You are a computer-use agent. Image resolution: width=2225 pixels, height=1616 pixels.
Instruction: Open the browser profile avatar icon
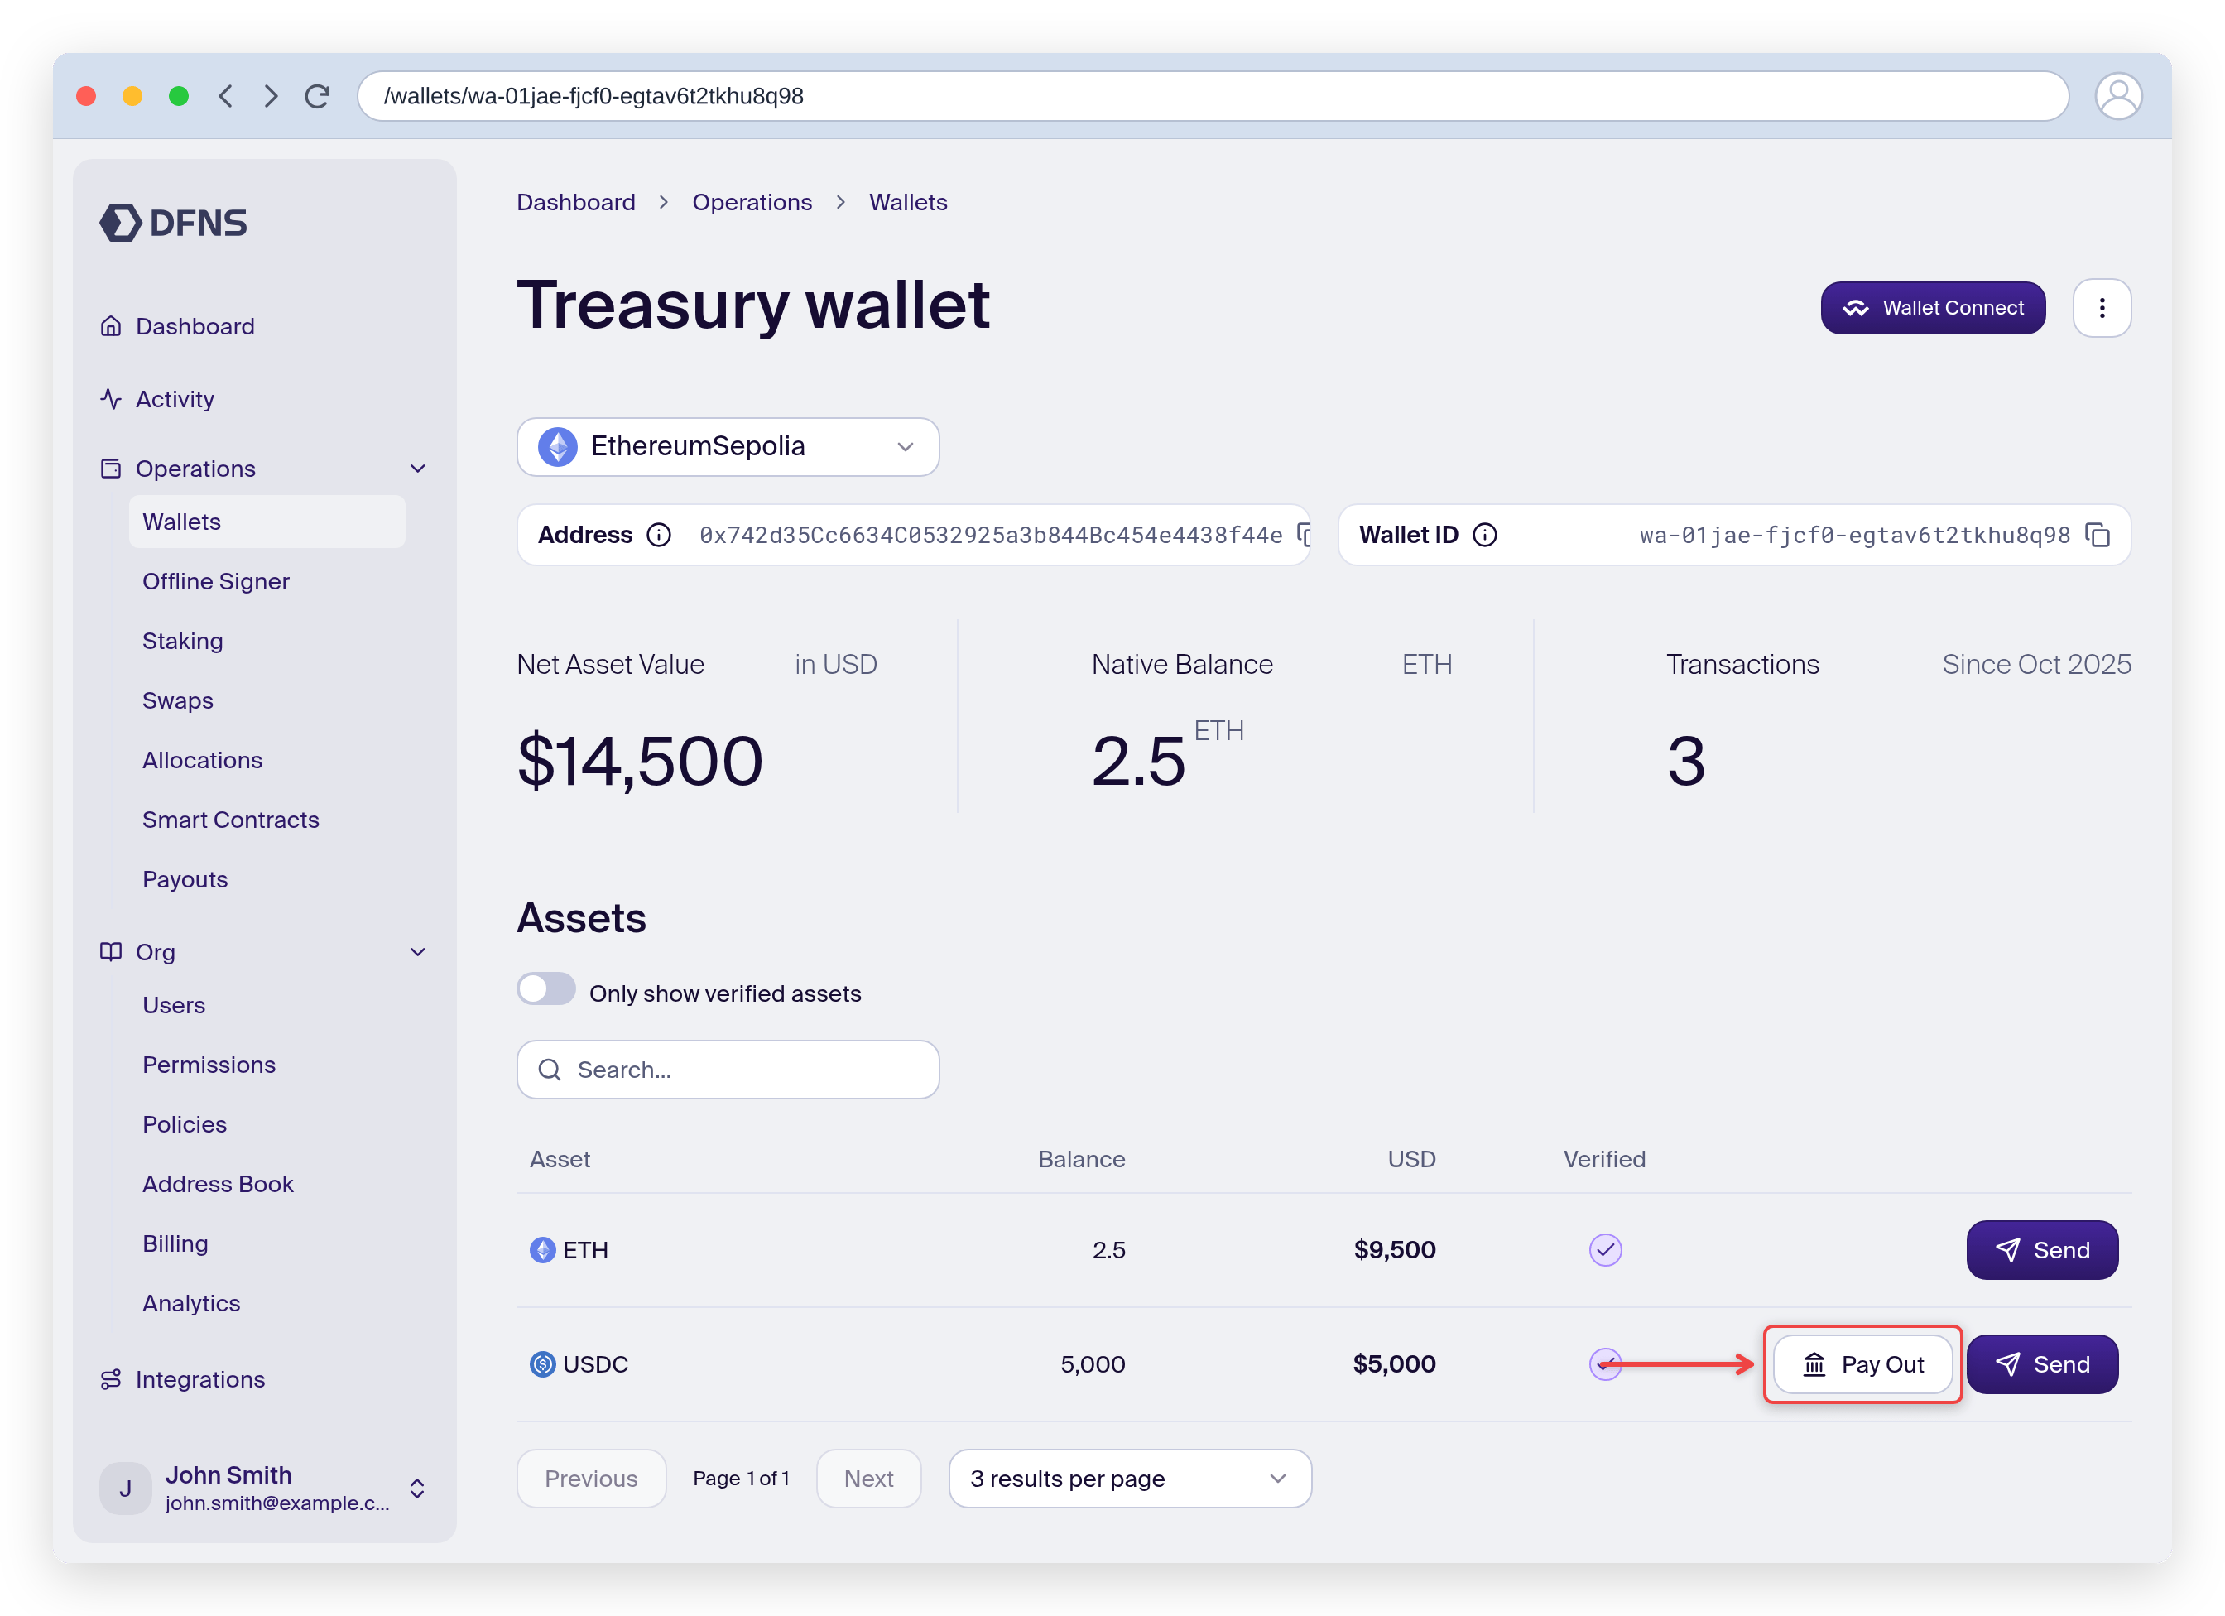(2118, 96)
